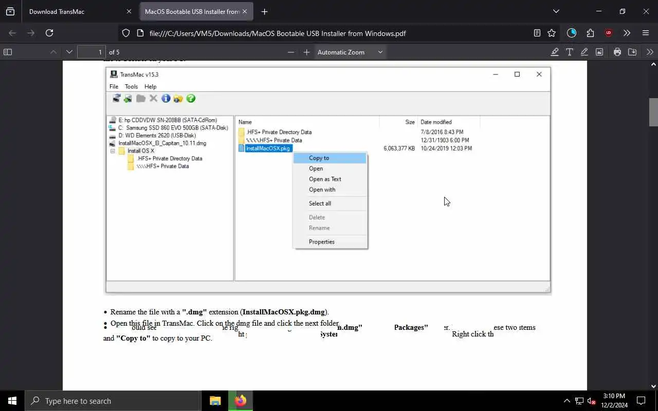Screen dimensions: 658x411
Task: Select the PDF highlight tool
Action: tap(555, 52)
